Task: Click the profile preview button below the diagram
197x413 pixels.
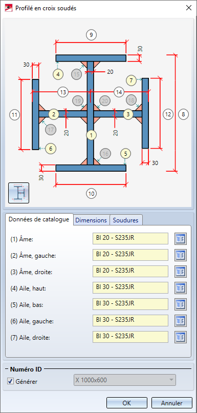Action: pos(18,193)
